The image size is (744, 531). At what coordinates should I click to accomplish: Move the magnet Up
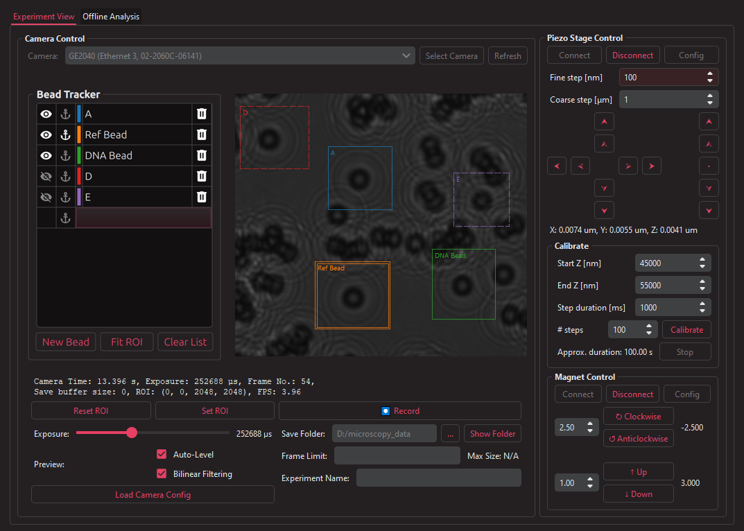[638, 472]
